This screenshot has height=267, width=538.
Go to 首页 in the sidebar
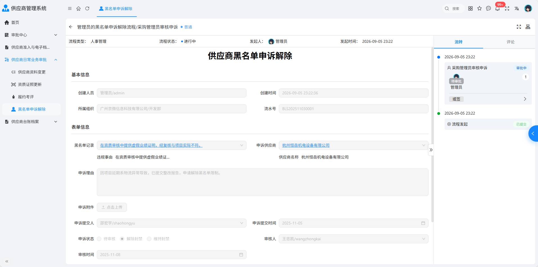coord(31,23)
